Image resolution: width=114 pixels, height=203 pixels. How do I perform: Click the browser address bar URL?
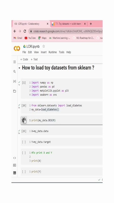[68, 31]
